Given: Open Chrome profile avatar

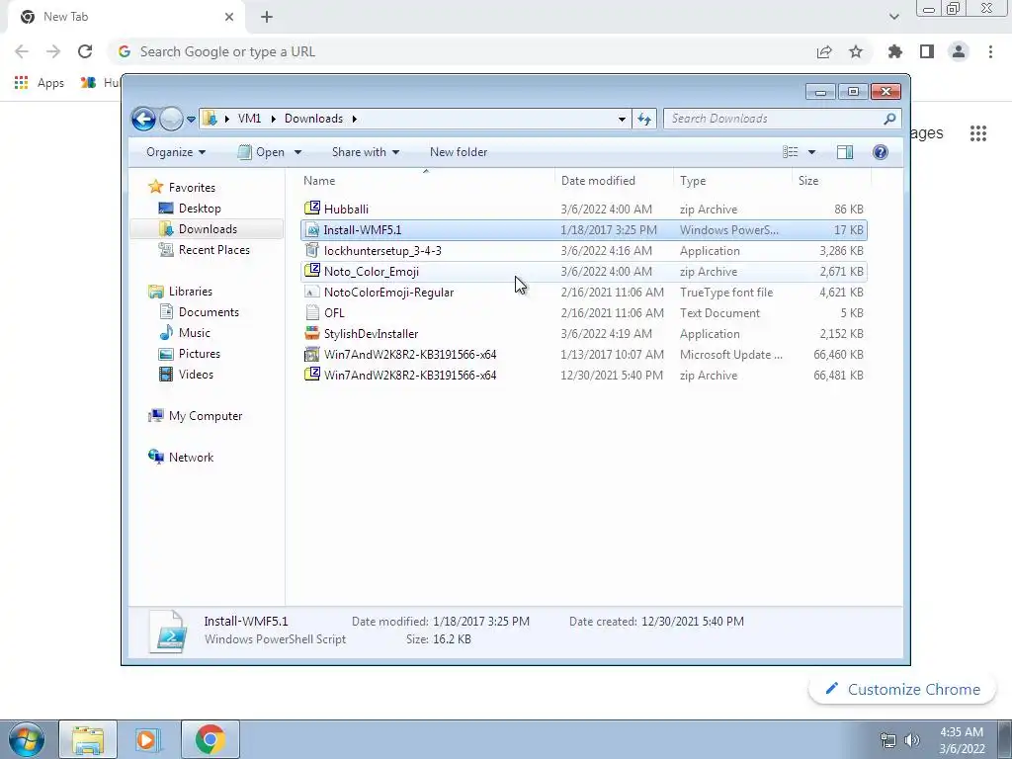Looking at the screenshot, I should click(x=959, y=51).
